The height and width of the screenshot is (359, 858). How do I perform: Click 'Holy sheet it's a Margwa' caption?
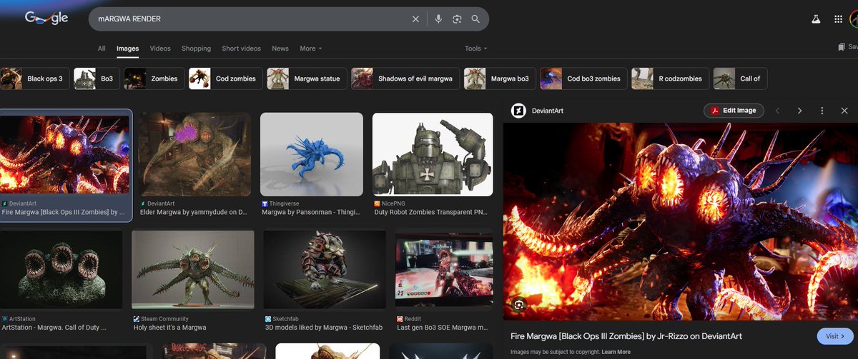pos(169,328)
